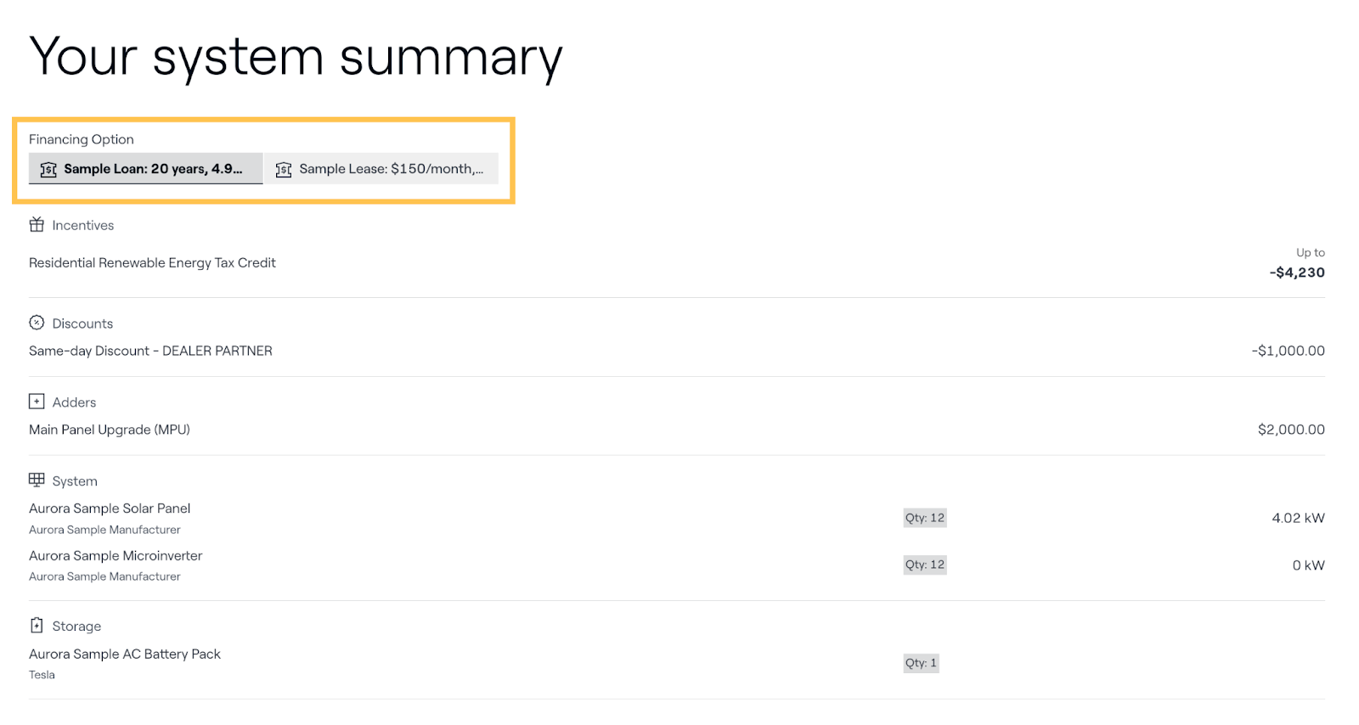
Task: Click the Incentives gift icon
Action: 37,225
